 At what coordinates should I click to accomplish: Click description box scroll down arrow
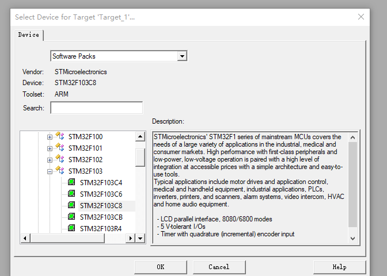point(352,238)
